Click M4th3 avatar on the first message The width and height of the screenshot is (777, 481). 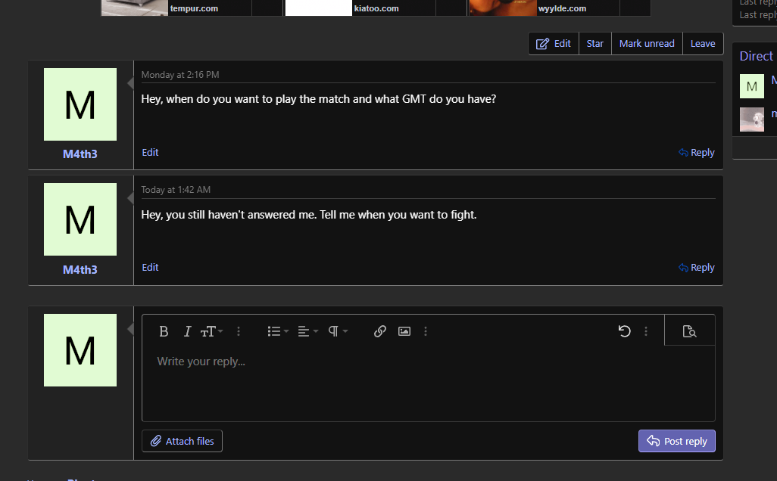point(80,104)
